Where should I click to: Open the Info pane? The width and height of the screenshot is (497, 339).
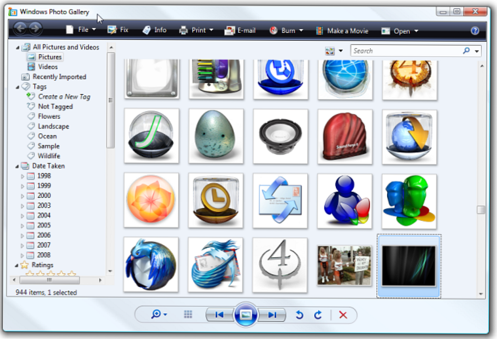(154, 30)
